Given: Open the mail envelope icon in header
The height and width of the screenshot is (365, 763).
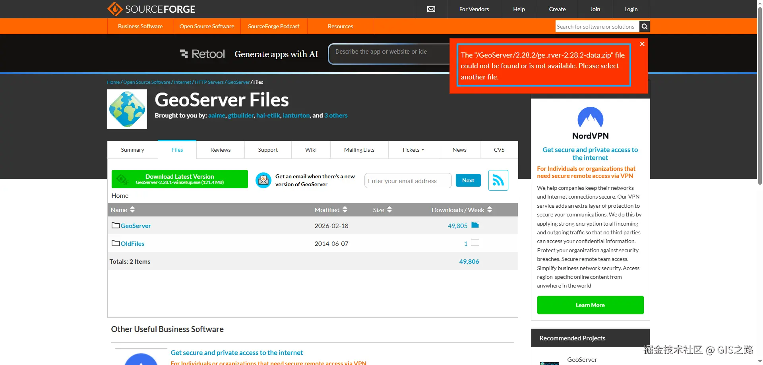Looking at the screenshot, I should coord(431,9).
